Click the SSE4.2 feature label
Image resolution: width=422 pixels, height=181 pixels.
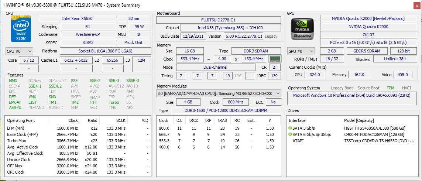[x=55, y=86]
